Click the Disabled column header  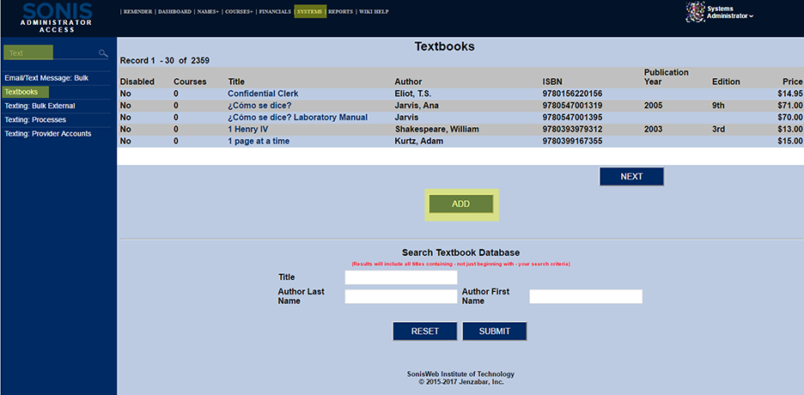(137, 82)
